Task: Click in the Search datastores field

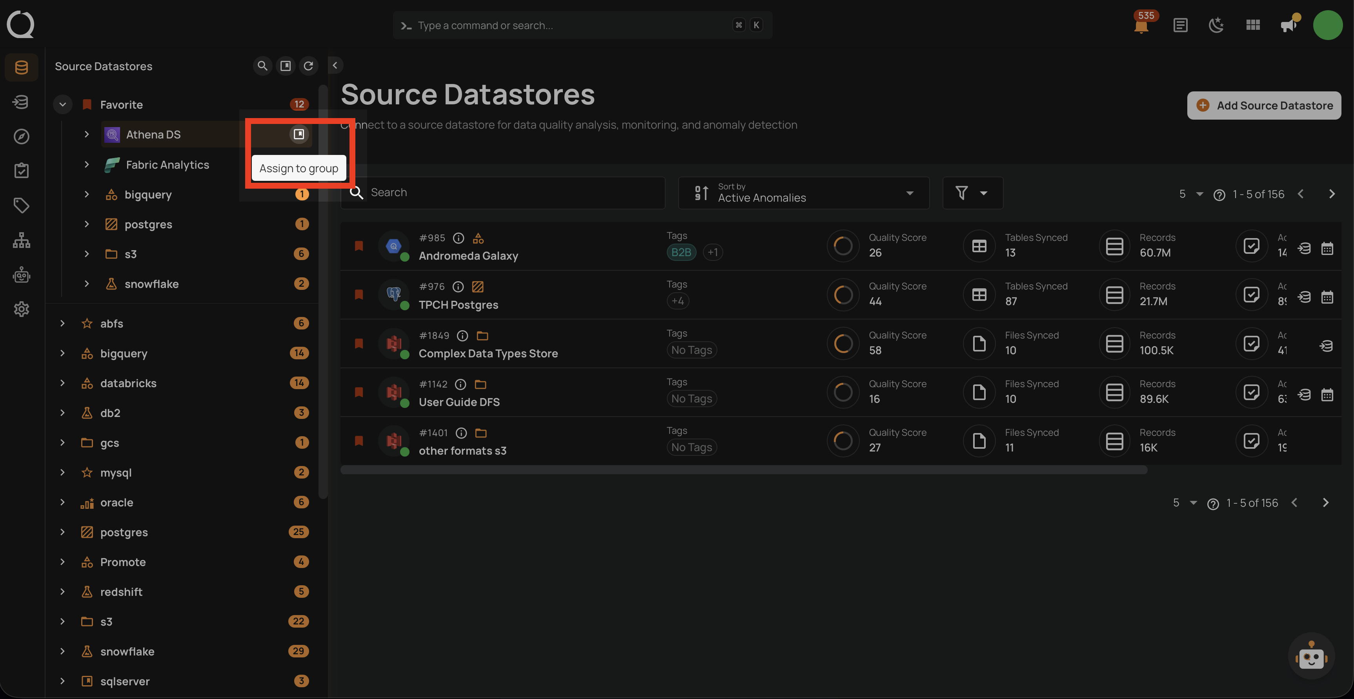Action: click(504, 192)
